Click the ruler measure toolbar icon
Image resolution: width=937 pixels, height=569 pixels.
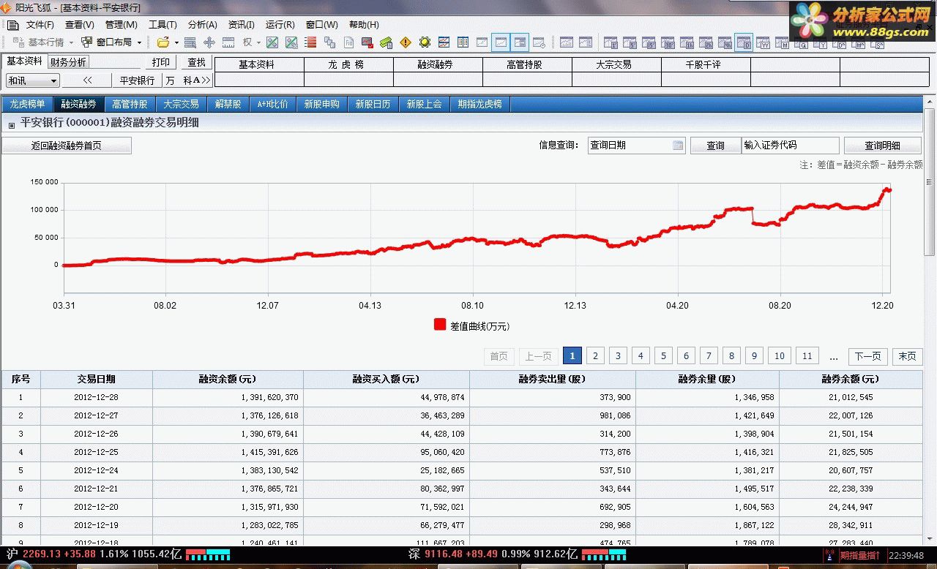point(228,42)
